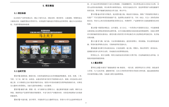
Task: Click the right carousel arrow in diagram
Action: tap(73, 52)
